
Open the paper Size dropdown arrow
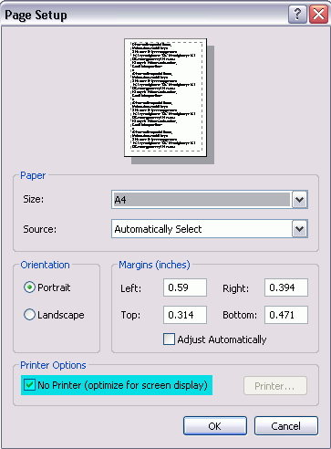pyautogui.click(x=300, y=200)
